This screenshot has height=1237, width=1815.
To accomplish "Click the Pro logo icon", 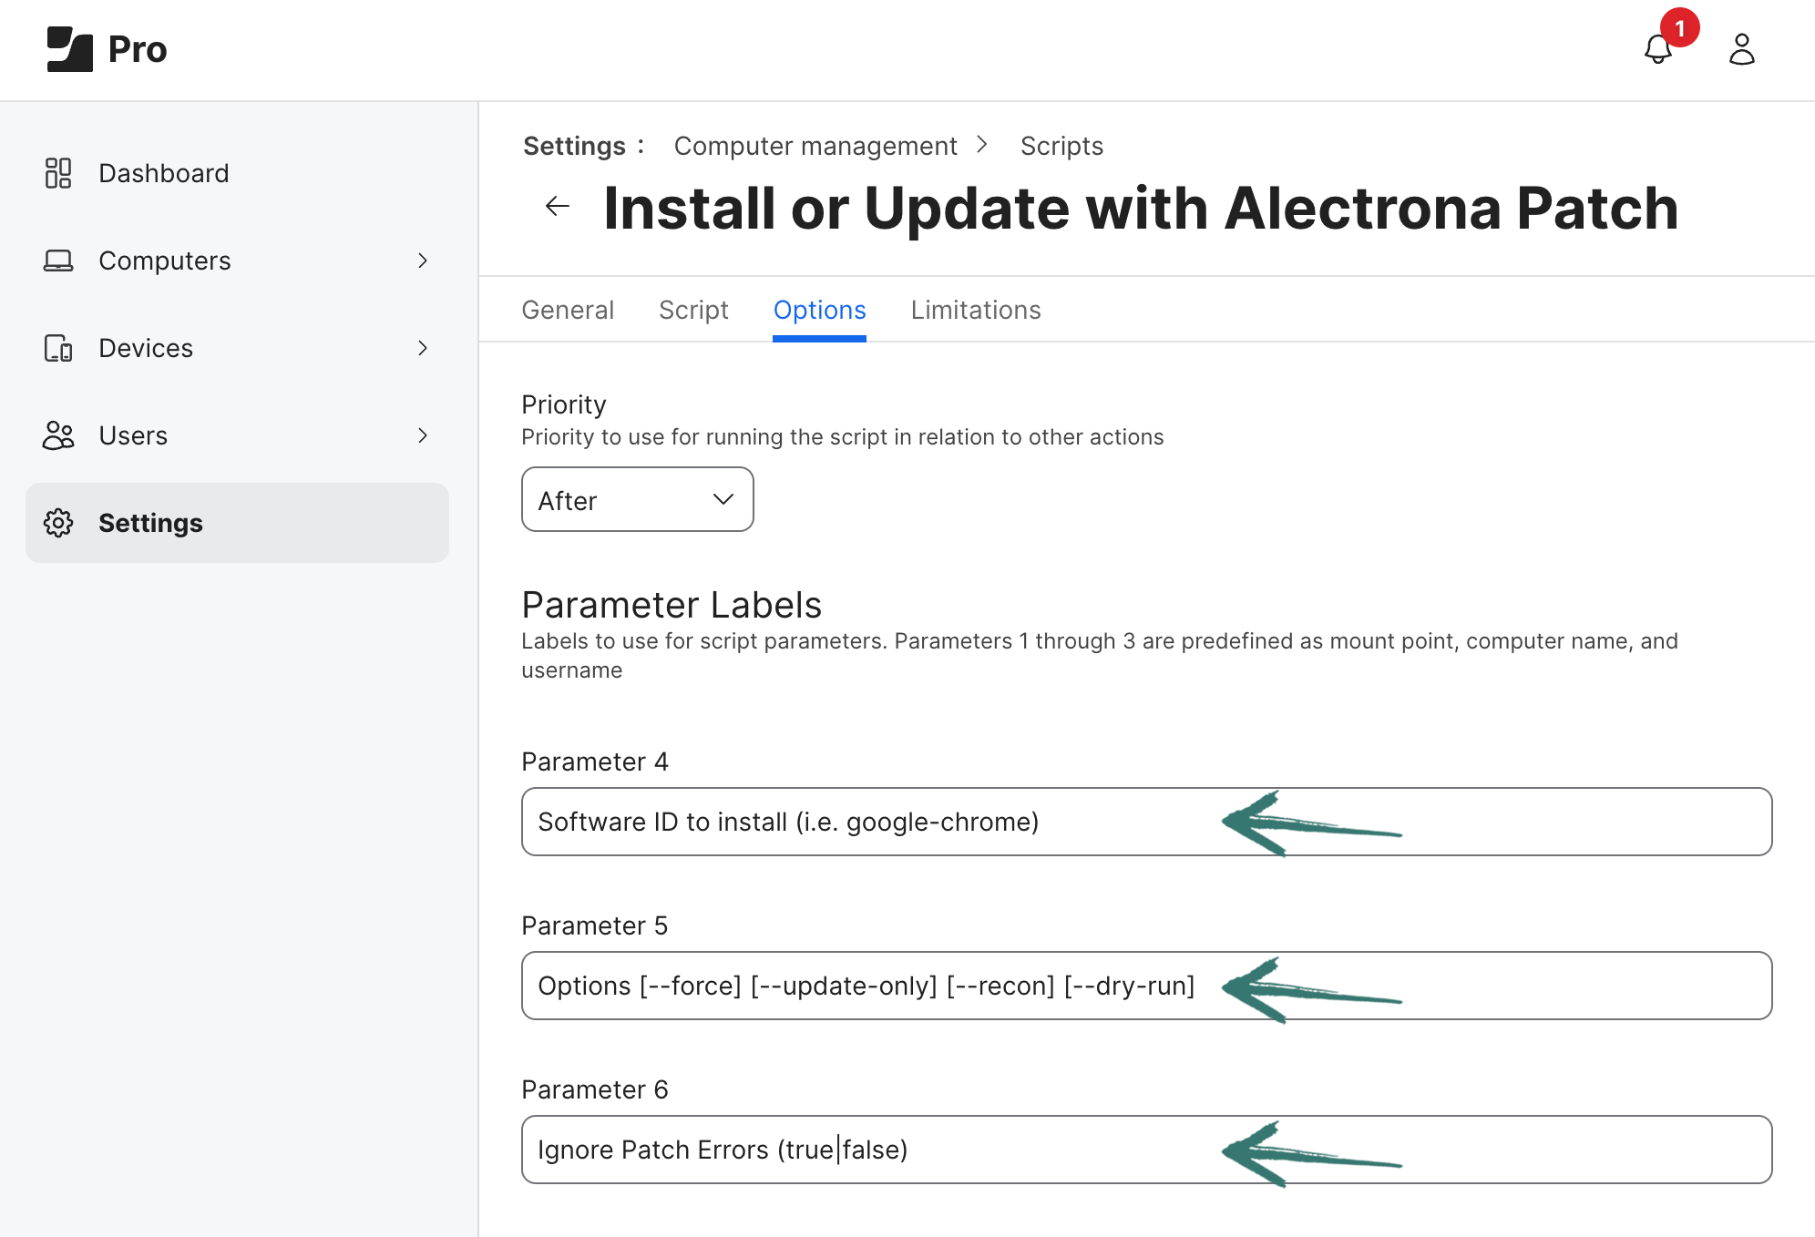I will [70, 49].
